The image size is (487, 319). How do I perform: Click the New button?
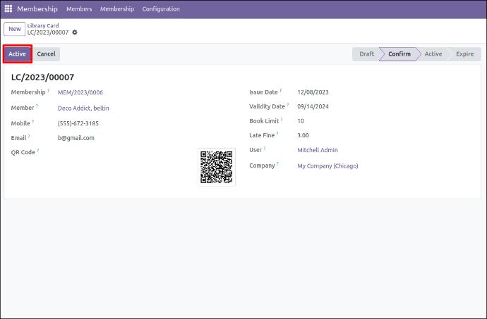(x=15, y=29)
